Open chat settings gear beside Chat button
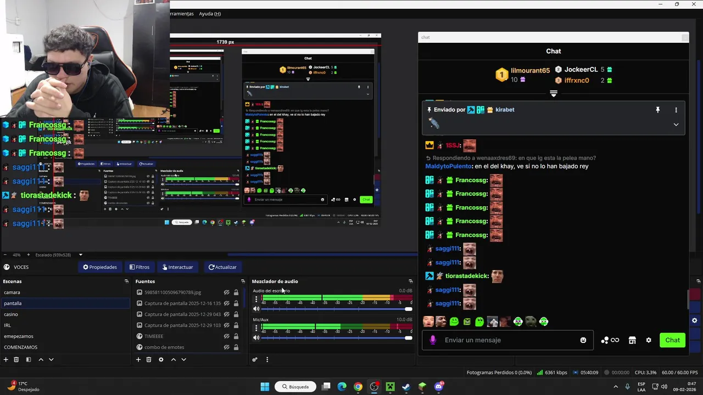Viewport: 703px width, 395px height. pyautogui.click(x=649, y=340)
